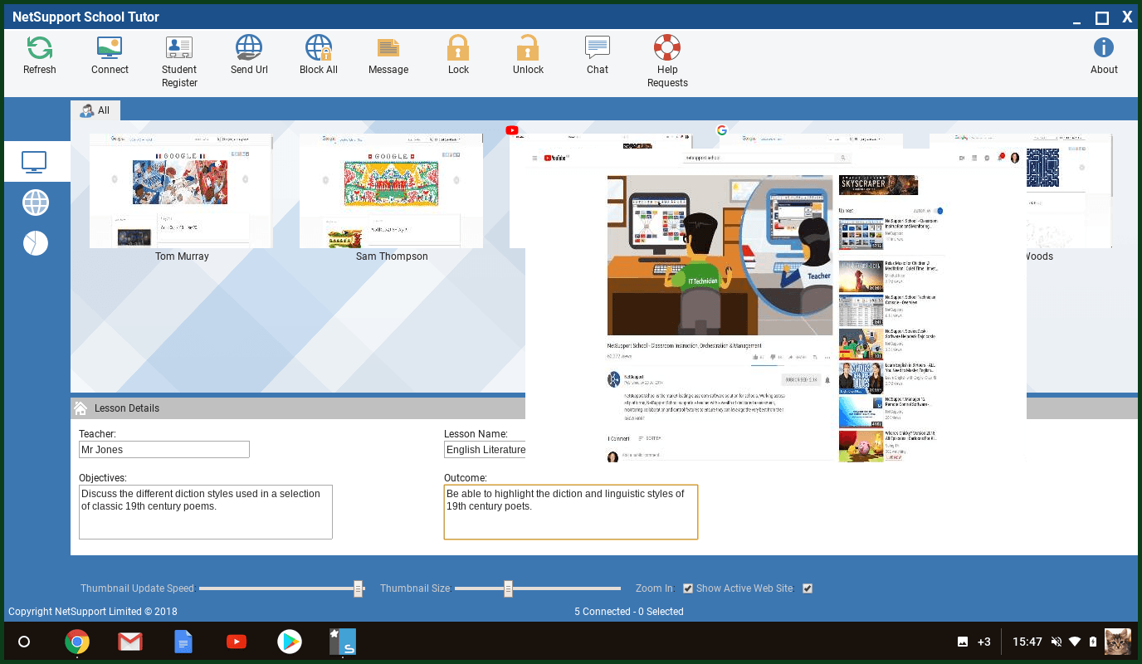
Task: Open the Student Register
Action: point(179,48)
